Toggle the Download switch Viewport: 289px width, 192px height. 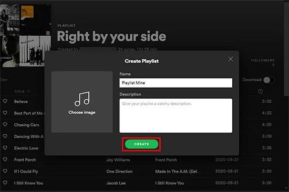point(269,80)
